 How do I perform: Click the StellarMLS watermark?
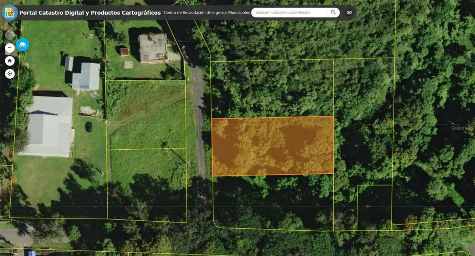[x=462, y=128]
